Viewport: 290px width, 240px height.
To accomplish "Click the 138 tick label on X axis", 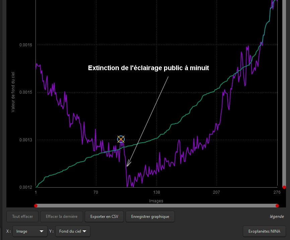I will point(156,193).
